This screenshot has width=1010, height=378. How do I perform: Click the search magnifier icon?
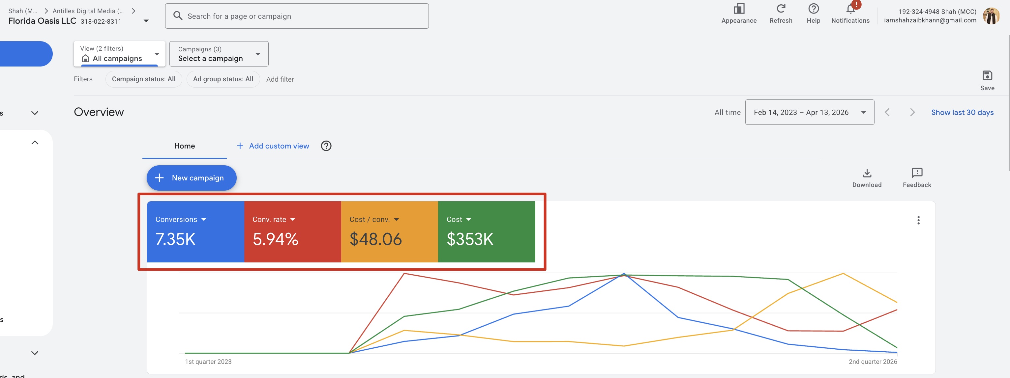(x=178, y=16)
